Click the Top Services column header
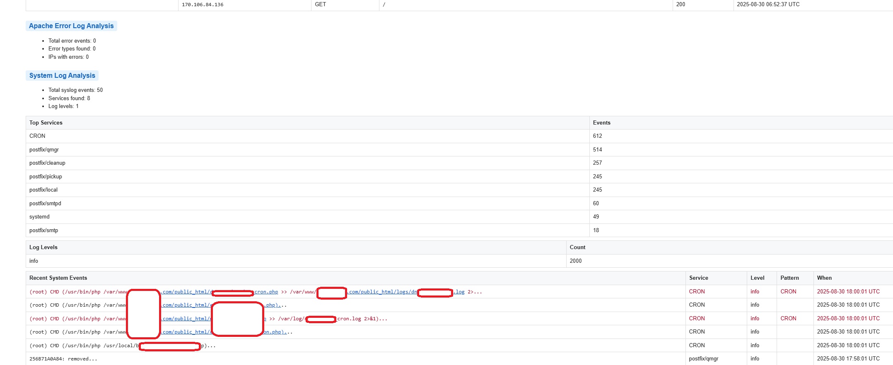This screenshot has height=365, width=893. 46,122
